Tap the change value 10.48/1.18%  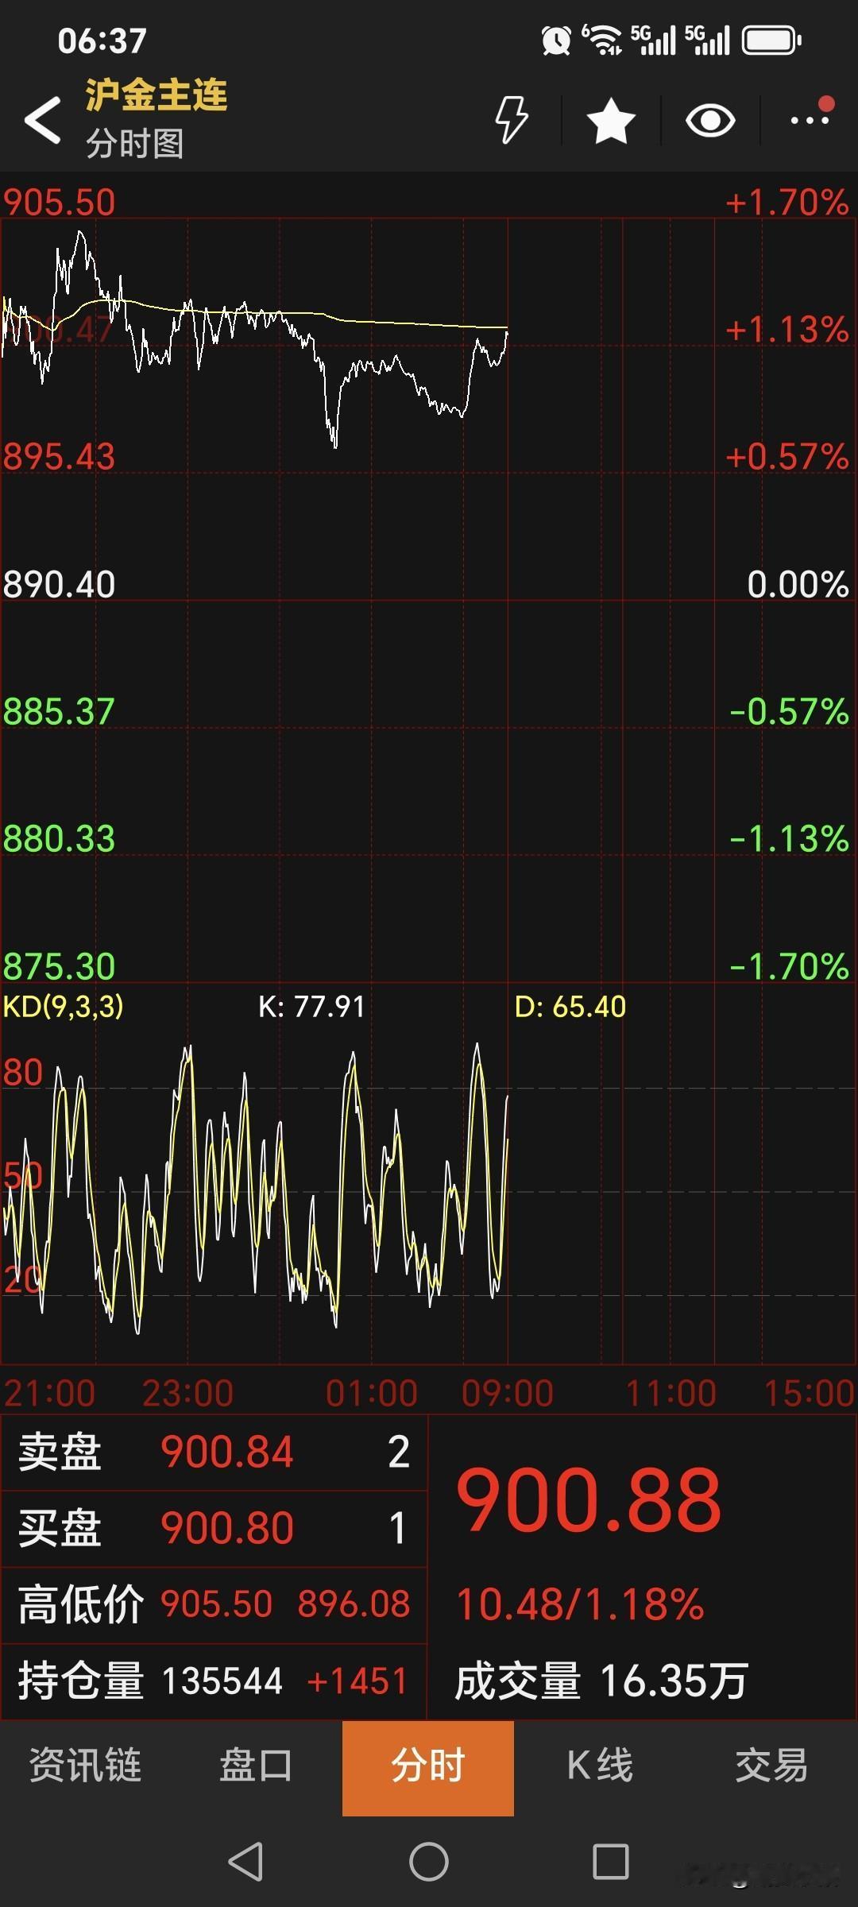pos(580,1603)
